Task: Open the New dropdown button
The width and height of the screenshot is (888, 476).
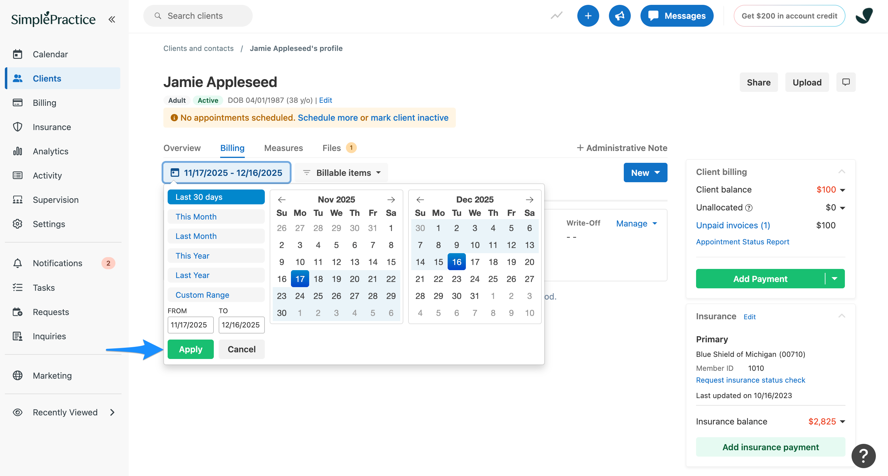Action: point(645,173)
